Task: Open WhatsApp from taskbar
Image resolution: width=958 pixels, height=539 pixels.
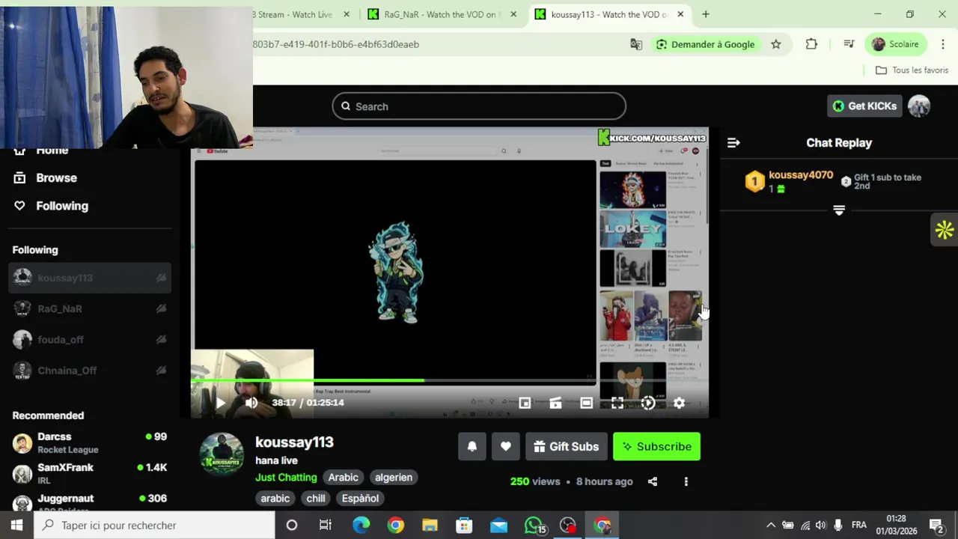Action: (x=534, y=526)
